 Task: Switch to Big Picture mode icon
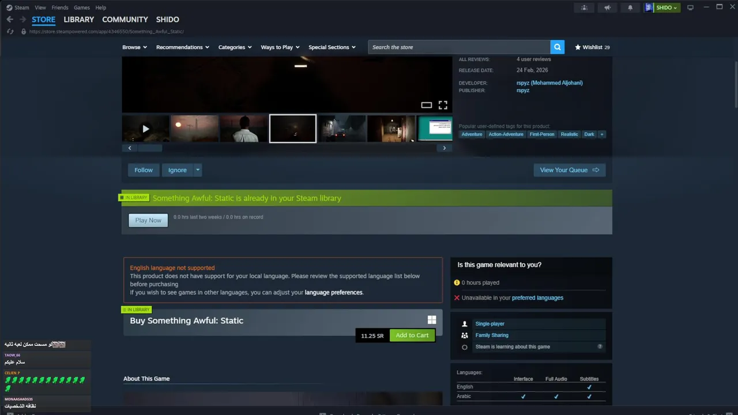click(x=690, y=7)
